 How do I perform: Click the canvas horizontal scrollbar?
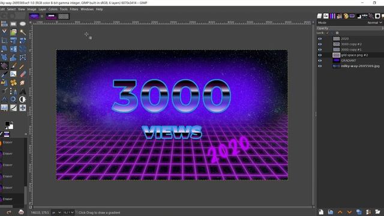(173, 207)
